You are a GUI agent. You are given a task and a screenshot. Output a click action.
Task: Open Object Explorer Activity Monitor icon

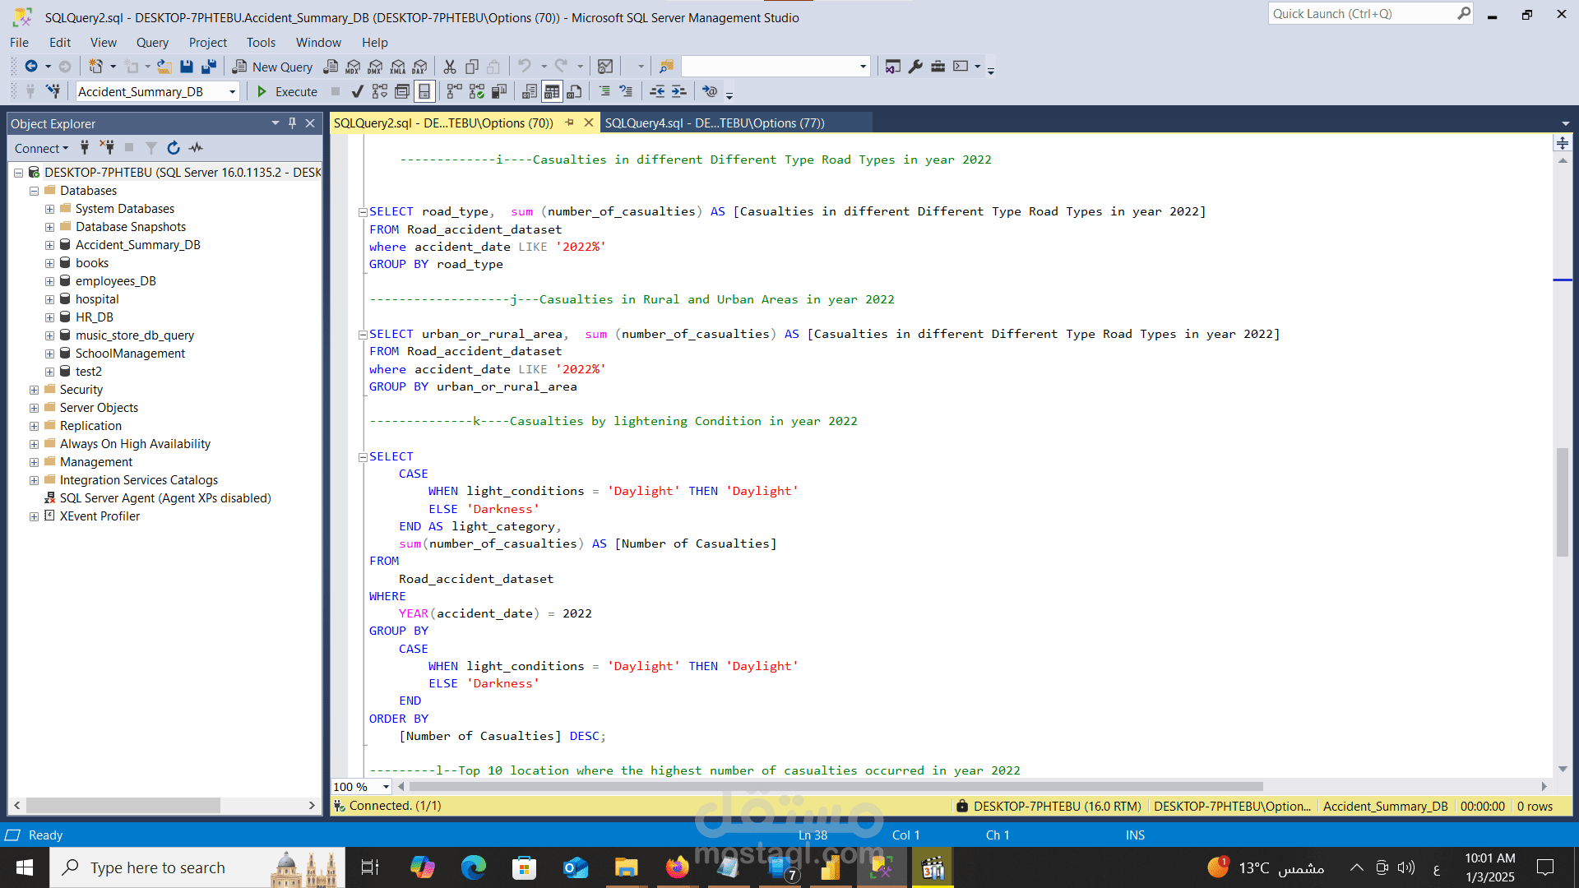[x=196, y=148]
